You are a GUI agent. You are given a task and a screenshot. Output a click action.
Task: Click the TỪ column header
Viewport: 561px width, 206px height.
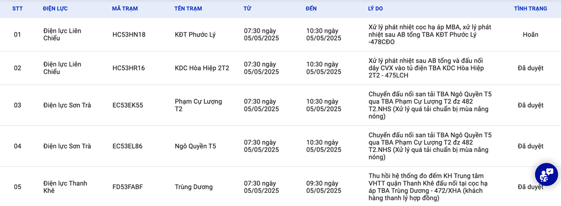[x=248, y=9]
